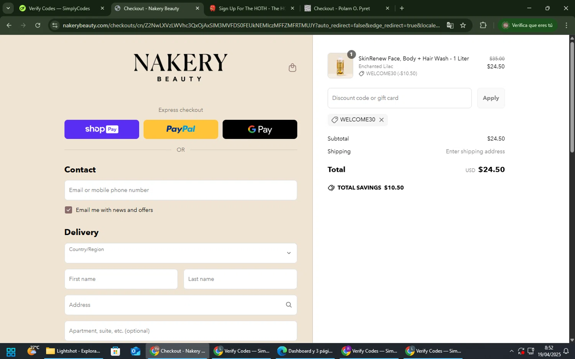Open the weather widget showing 27°C
The image size is (575, 359).
(33, 350)
